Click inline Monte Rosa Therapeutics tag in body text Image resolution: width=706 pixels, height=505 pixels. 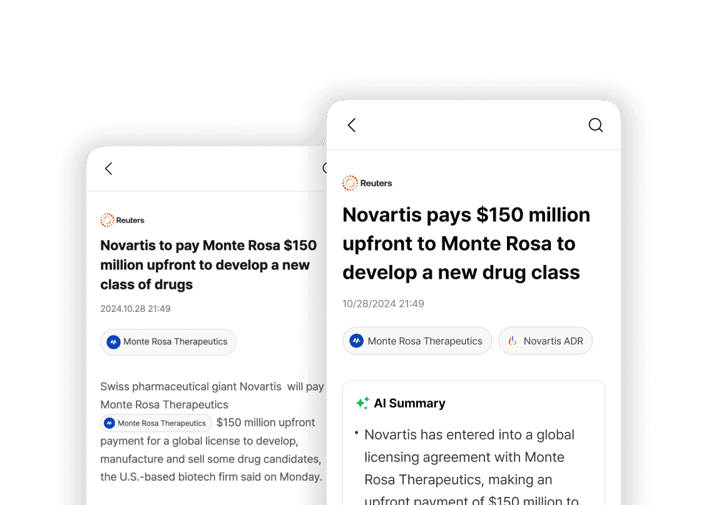pyautogui.click(x=156, y=423)
